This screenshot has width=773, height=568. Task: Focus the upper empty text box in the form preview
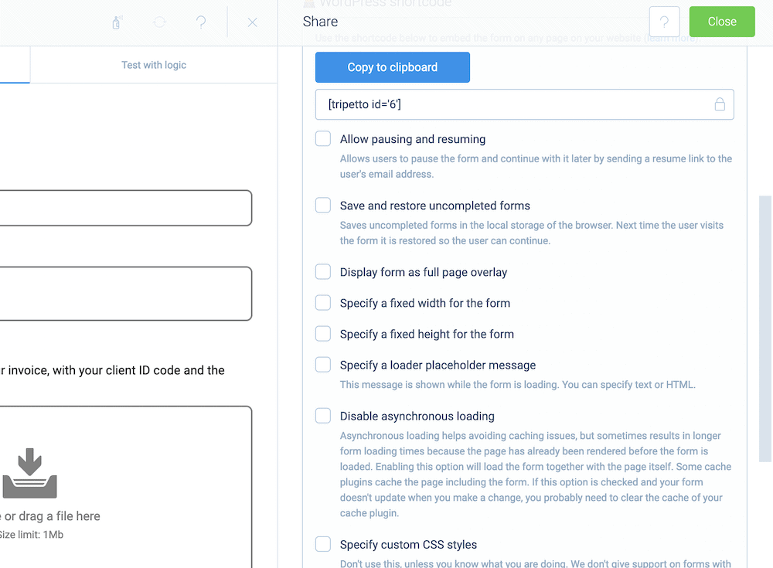[126, 208]
